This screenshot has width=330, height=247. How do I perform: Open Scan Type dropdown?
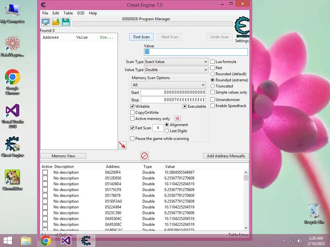(x=176, y=61)
